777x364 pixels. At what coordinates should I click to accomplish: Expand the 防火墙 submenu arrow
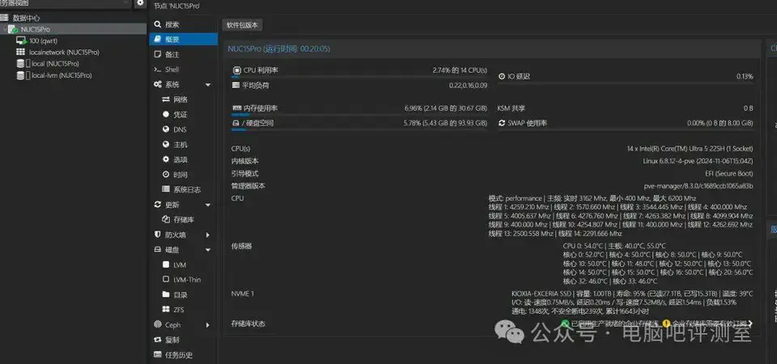[x=208, y=235]
